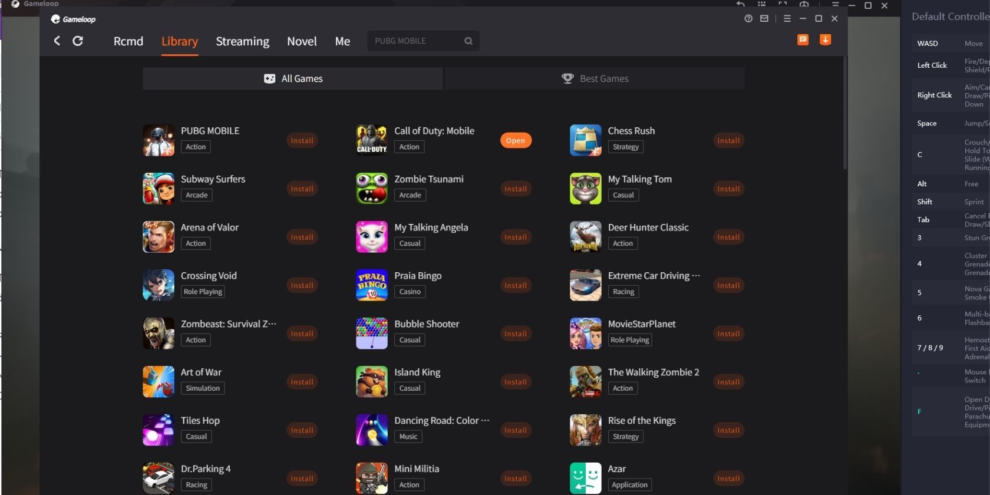990x495 pixels.
Task: Switch to Best Games list
Action: pos(595,78)
